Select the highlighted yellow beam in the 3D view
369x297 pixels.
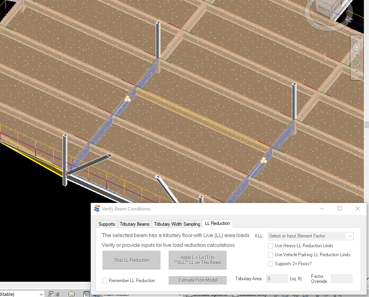click(202, 119)
